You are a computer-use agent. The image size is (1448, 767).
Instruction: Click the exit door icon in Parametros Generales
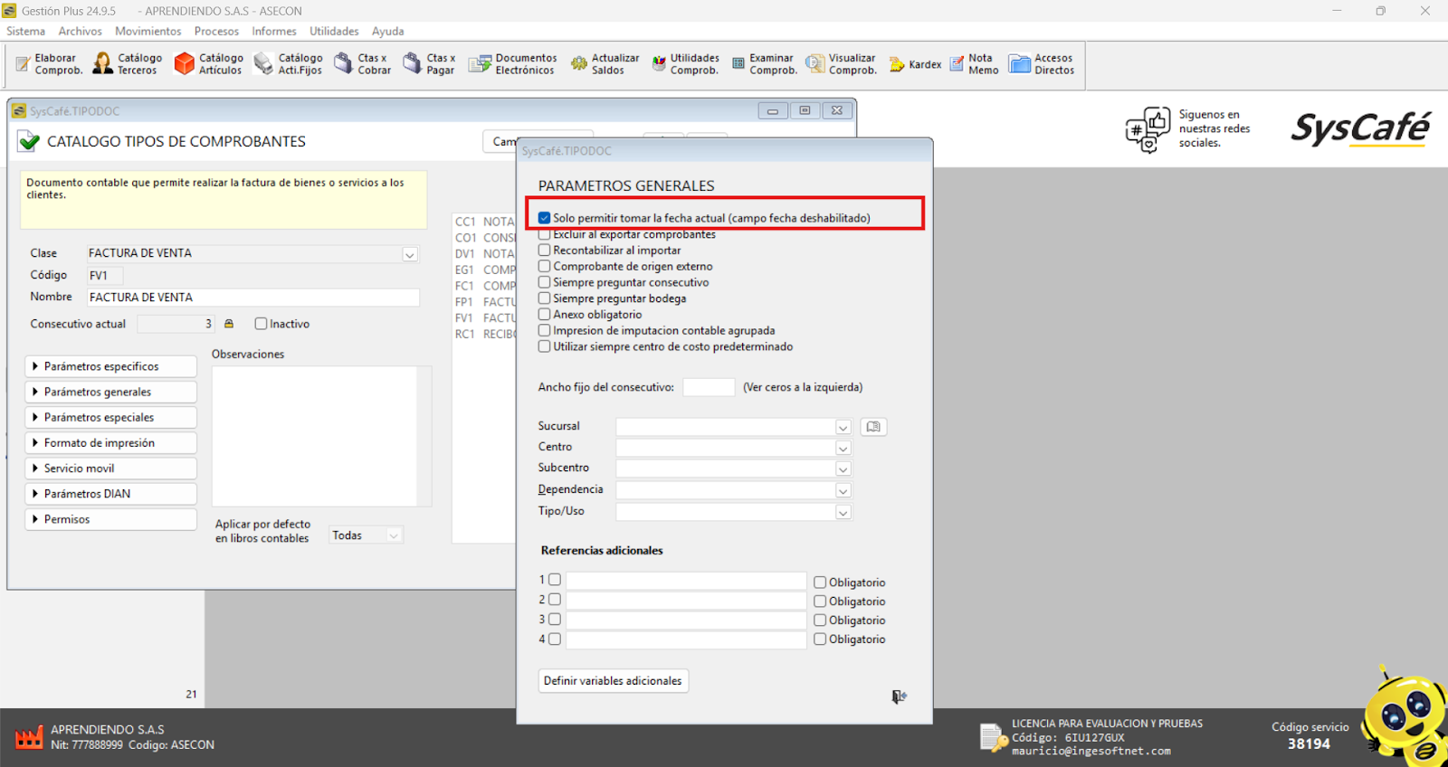pyautogui.click(x=899, y=696)
